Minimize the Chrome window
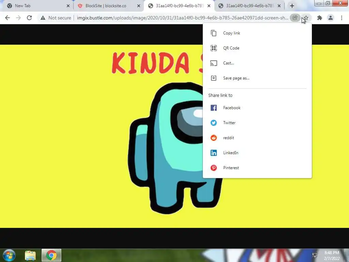 [319, 3]
